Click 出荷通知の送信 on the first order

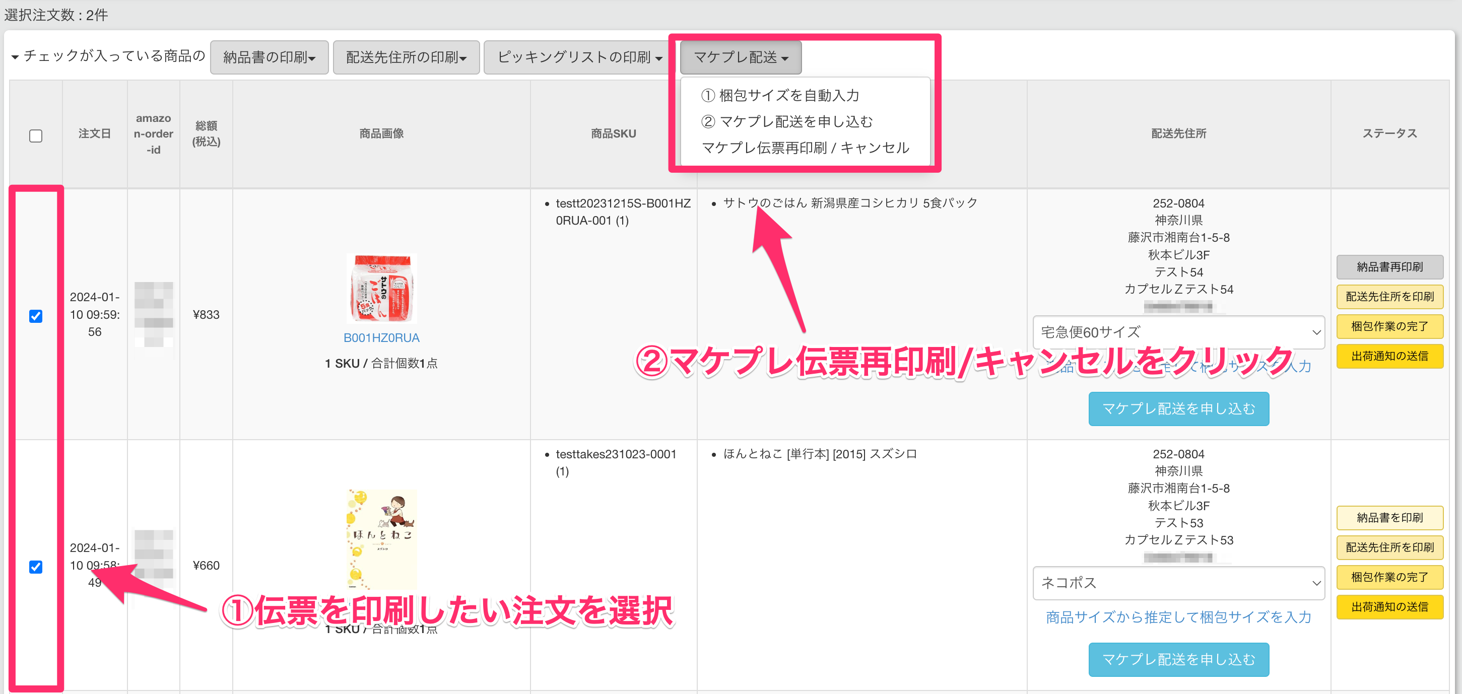click(1389, 356)
